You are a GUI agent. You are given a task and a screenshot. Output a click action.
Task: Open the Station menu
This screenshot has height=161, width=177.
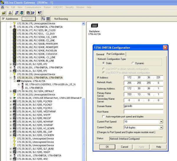click(x=47, y=7)
